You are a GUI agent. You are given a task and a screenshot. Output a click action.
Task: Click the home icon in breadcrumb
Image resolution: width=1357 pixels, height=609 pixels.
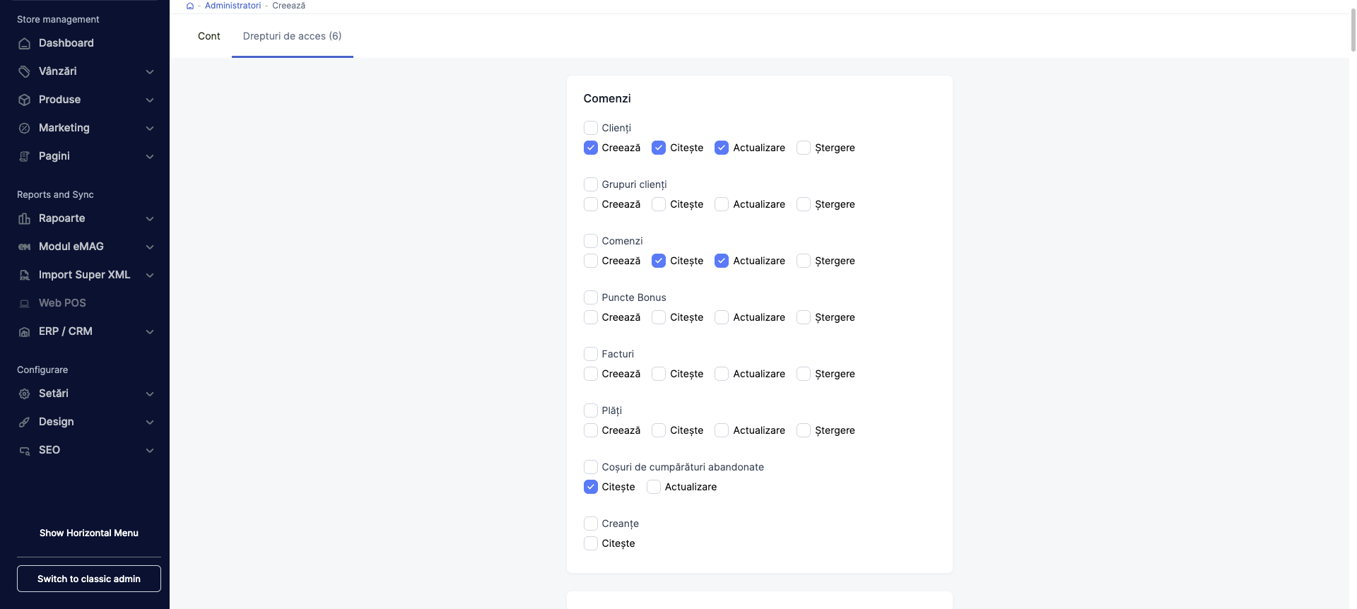tap(189, 6)
